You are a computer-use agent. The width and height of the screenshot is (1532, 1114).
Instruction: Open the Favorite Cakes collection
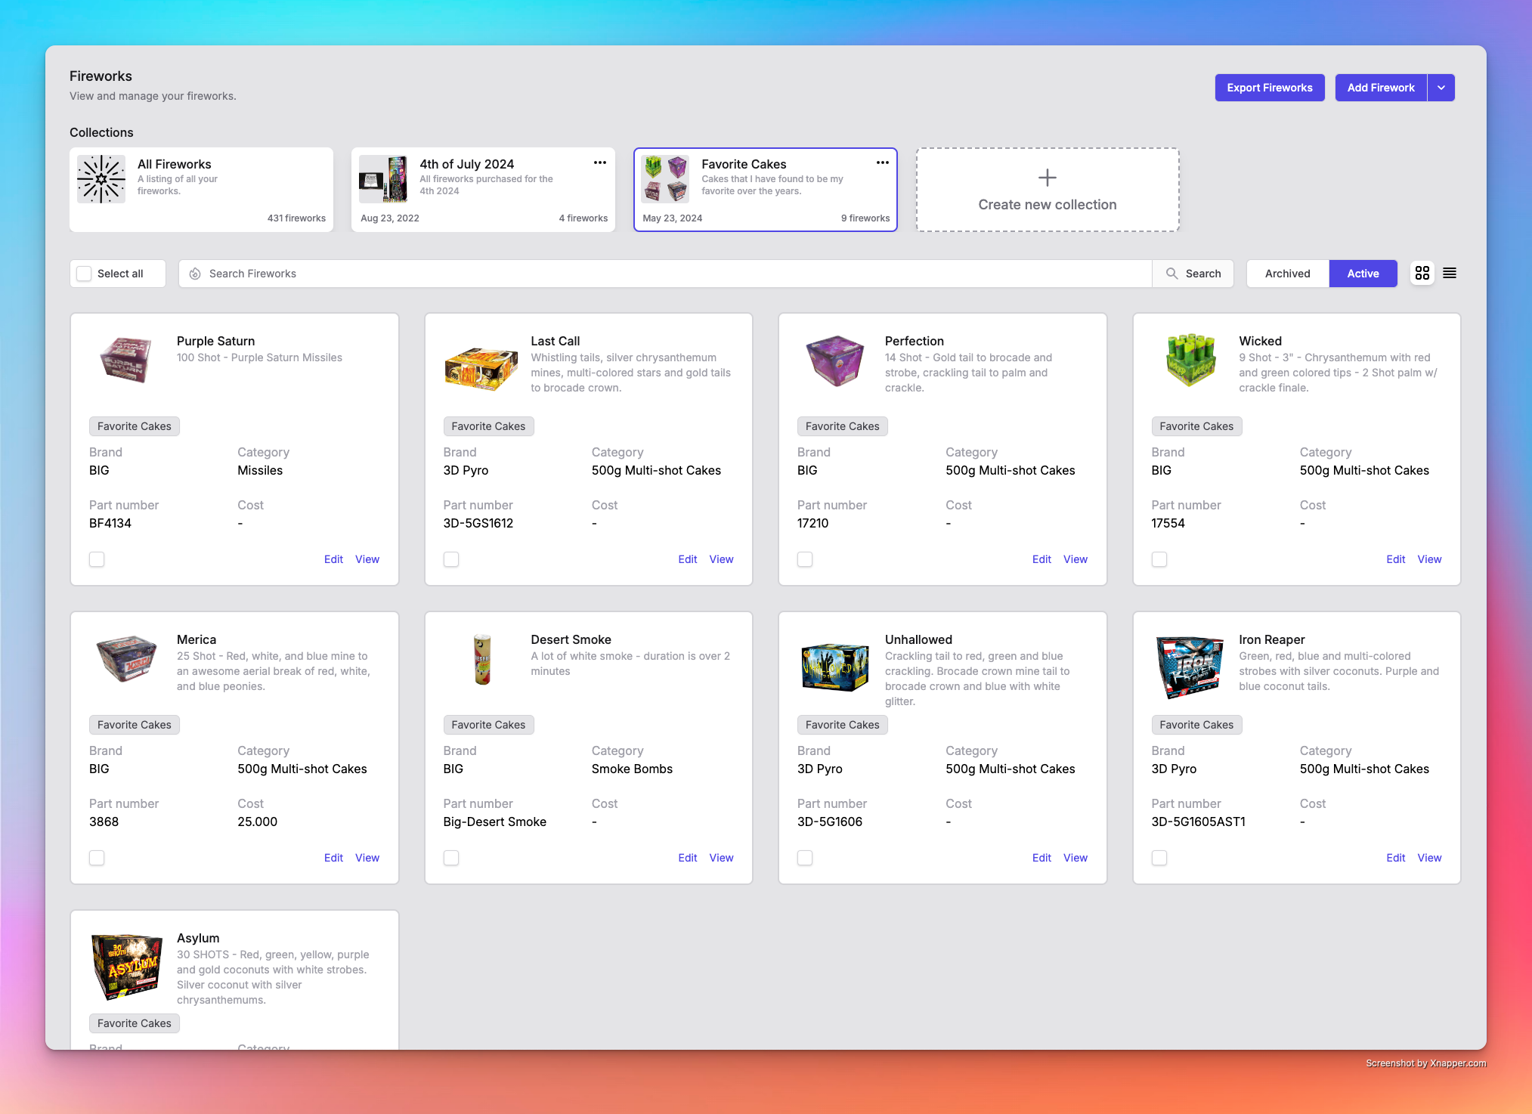click(x=766, y=190)
